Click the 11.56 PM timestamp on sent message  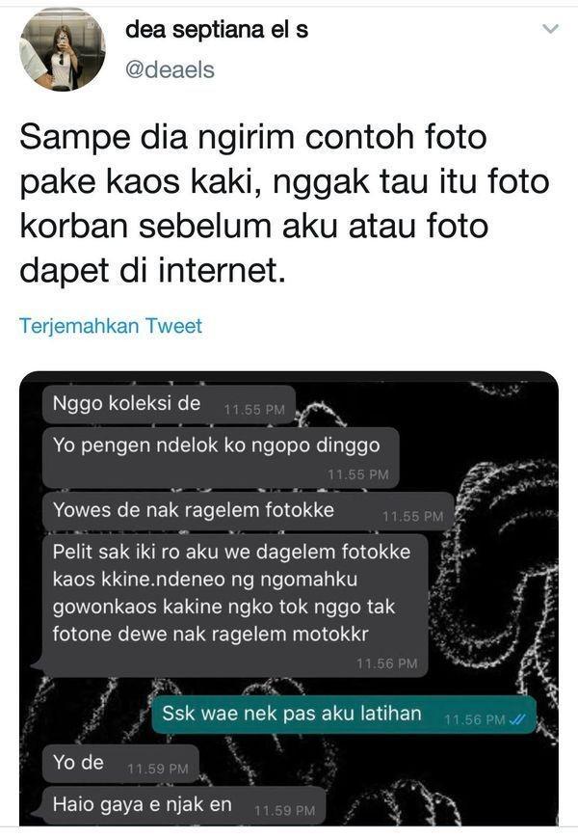click(475, 720)
